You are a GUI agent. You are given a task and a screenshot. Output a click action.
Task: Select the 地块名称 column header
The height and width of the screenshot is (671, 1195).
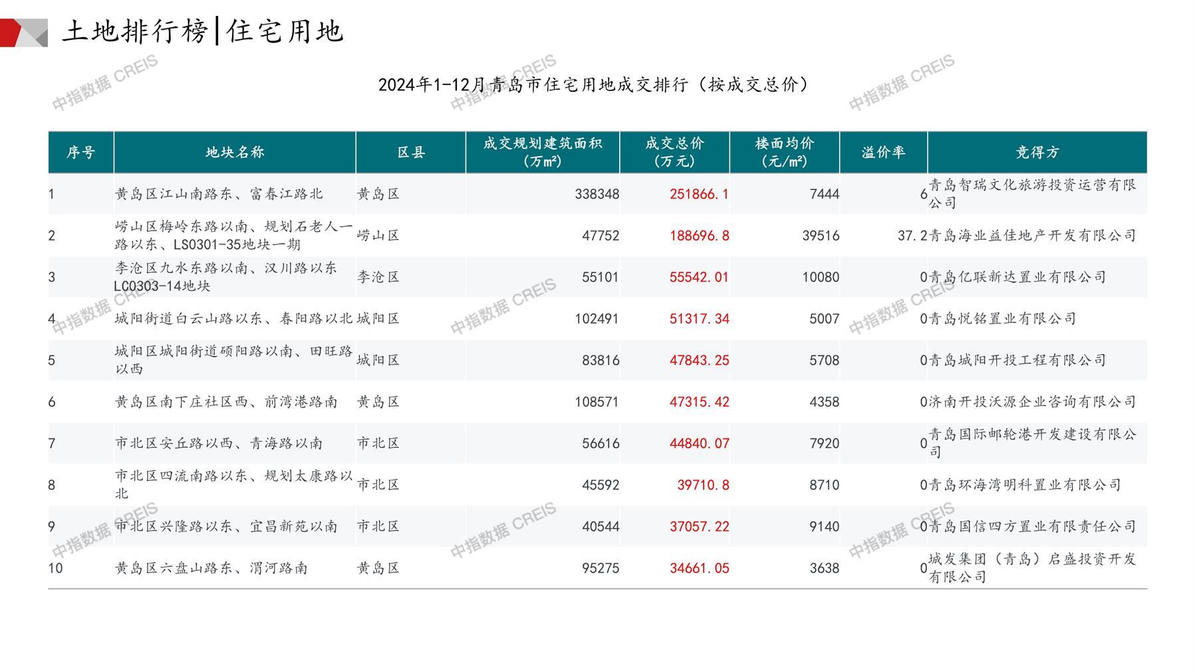coord(235,152)
